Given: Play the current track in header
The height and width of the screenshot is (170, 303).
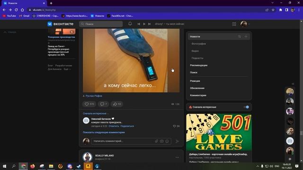Looking at the screenshot, I should click(144, 24).
